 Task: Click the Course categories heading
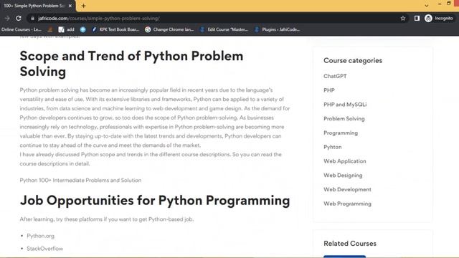pyautogui.click(x=353, y=60)
